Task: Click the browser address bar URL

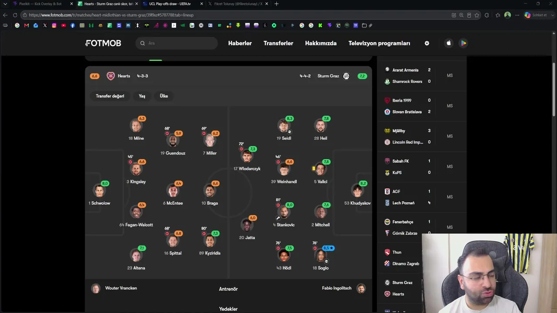Action: 111,15
